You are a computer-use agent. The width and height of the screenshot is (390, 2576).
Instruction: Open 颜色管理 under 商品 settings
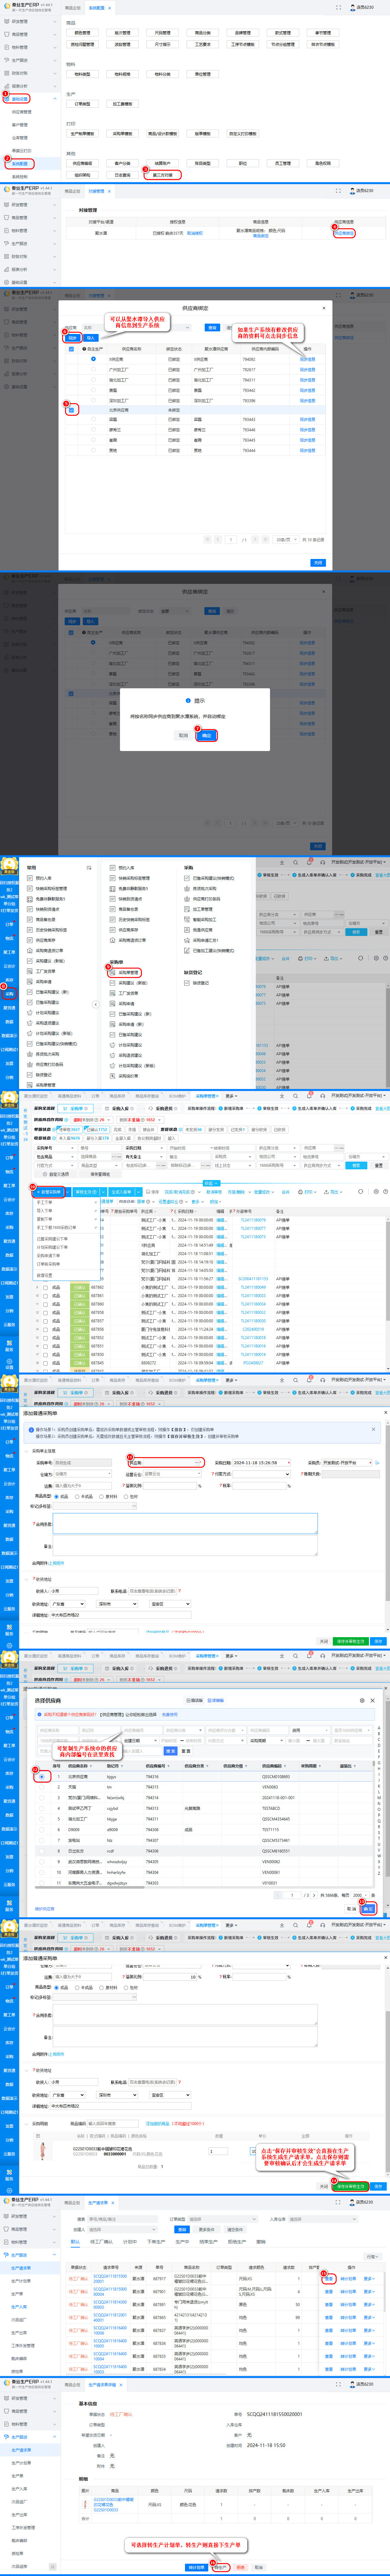click(82, 33)
